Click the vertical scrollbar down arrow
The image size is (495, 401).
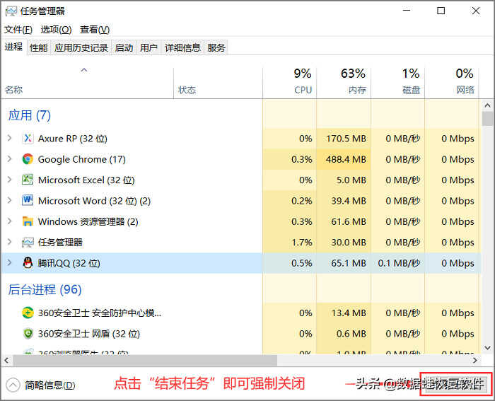tap(487, 348)
